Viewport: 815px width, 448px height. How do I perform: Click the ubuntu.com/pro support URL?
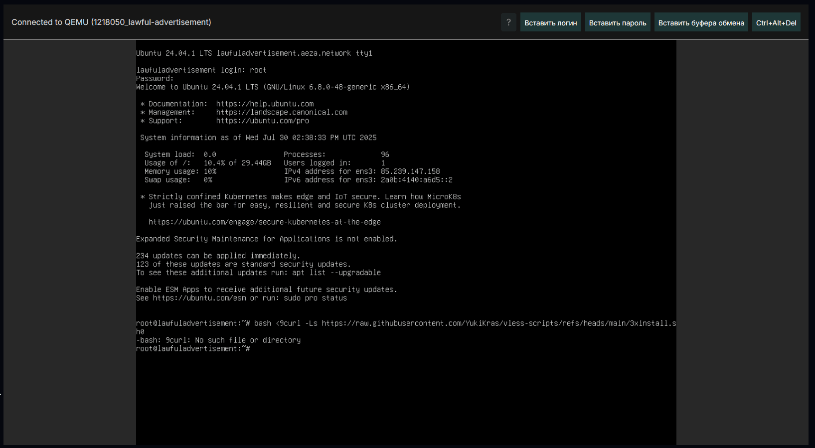[262, 121]
